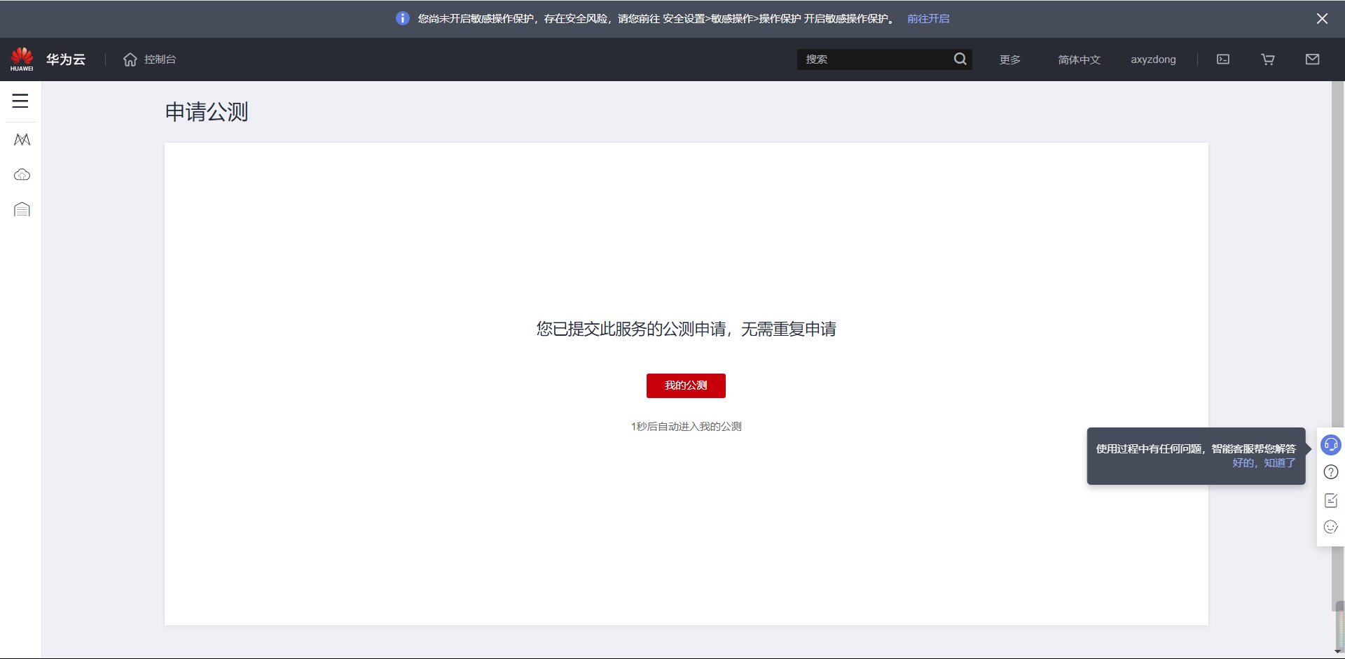Open the shopping cart icon
1345x659 pixels.
coord(1268,59)
